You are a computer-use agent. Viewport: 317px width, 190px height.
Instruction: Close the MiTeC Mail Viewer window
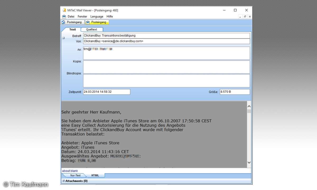coord(246,10)
